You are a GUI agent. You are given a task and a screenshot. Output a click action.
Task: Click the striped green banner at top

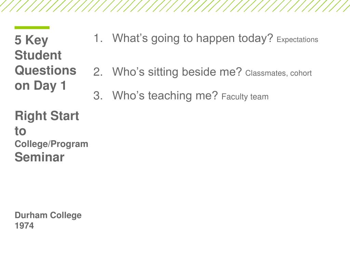(x=175, y=6)
